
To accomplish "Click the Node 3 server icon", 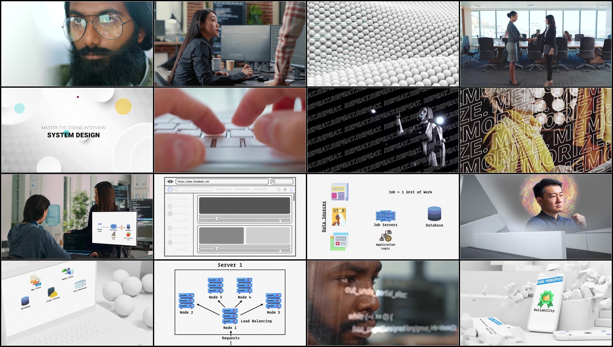I will (215, 286).
